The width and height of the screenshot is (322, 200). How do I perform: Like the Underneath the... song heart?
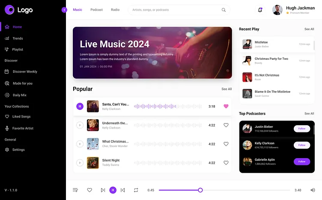point(226,125)
